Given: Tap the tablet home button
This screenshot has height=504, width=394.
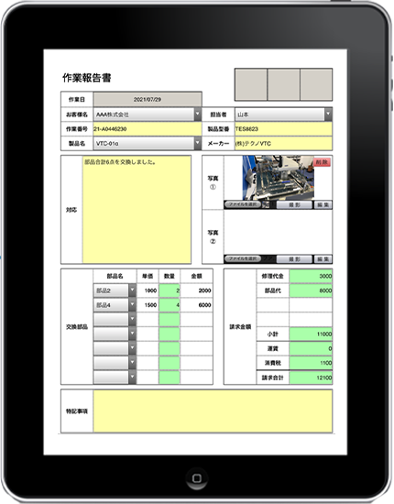Looking at the screenshot, I should pyautogui.click(x=197, y=478).
